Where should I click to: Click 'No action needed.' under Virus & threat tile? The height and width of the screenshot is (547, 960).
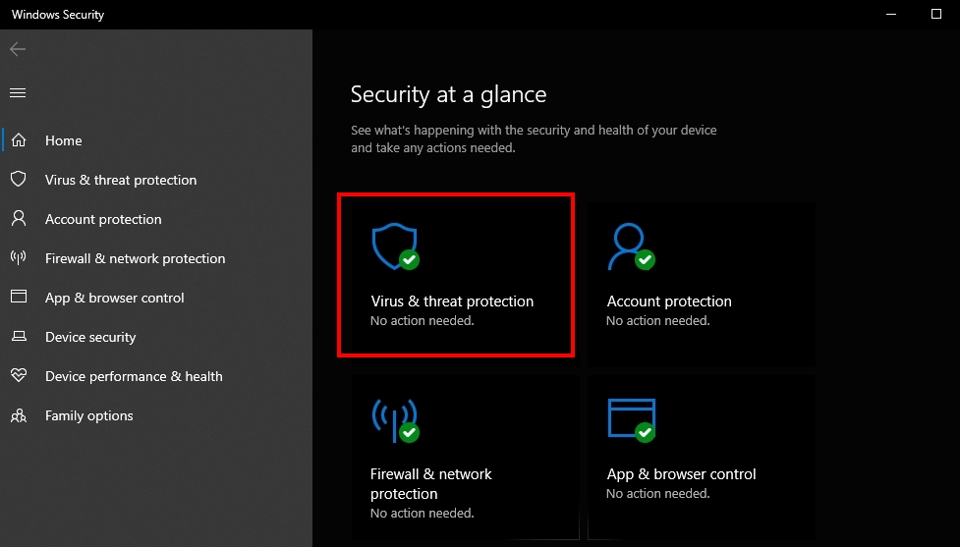423,320
